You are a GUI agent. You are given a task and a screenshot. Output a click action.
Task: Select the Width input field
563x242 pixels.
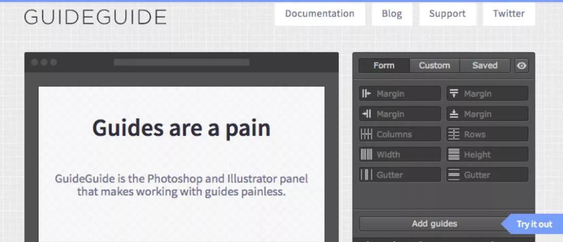400,155
